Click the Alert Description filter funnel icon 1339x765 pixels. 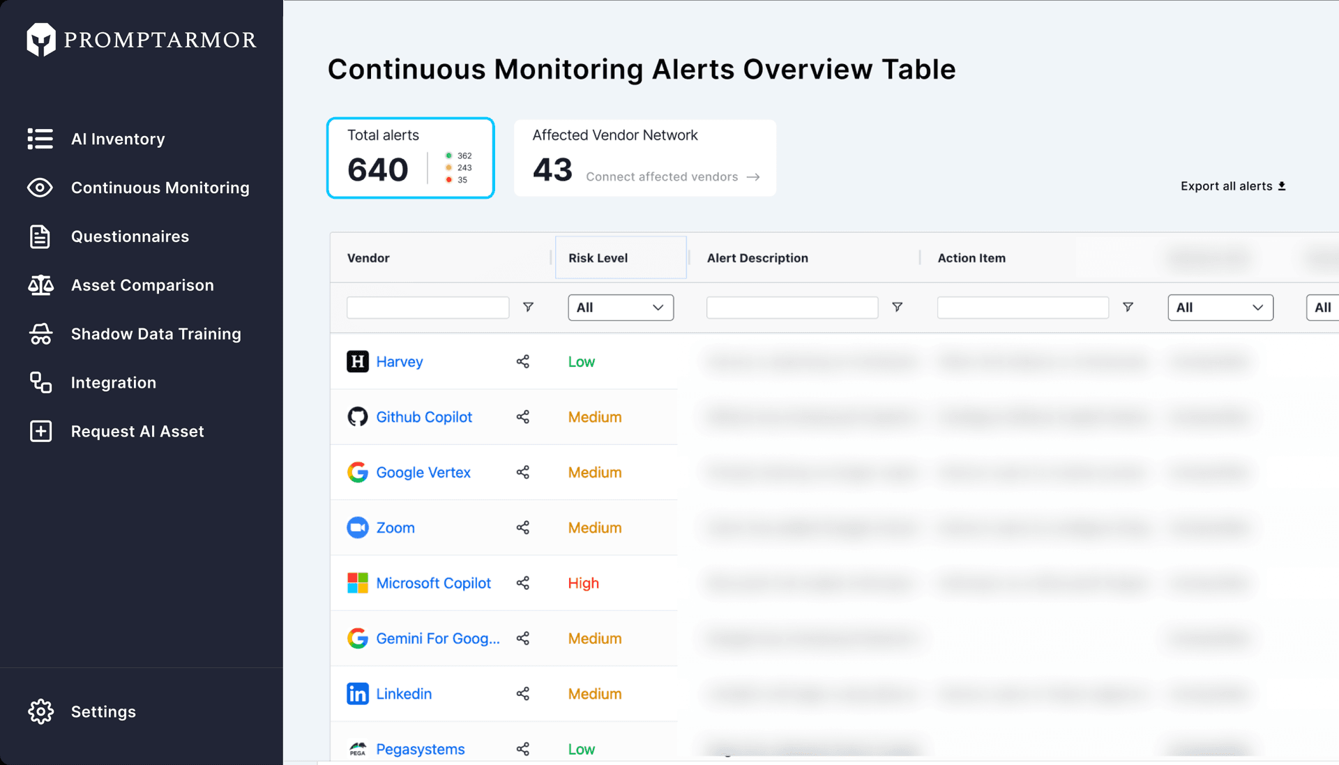coord(898,307)
